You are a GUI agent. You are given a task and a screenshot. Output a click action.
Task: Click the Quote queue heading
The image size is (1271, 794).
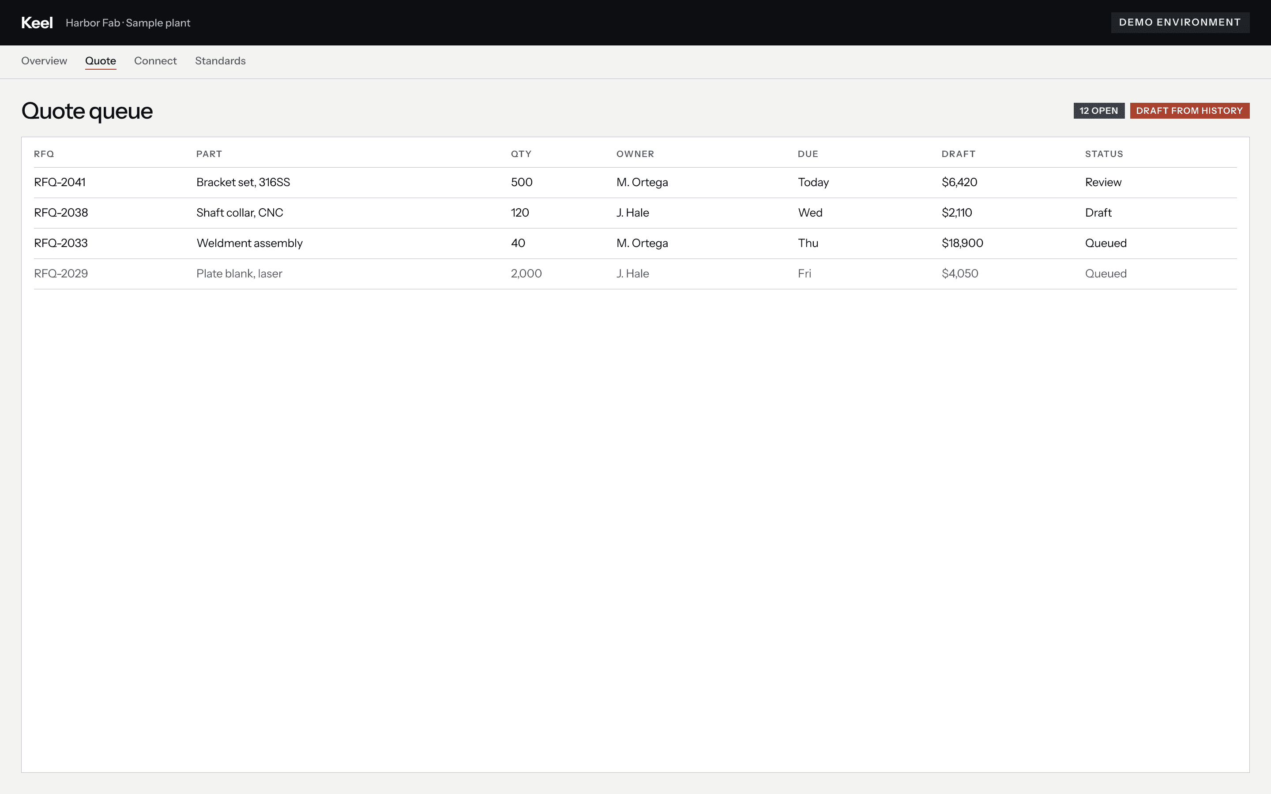(x=87, y=111)
